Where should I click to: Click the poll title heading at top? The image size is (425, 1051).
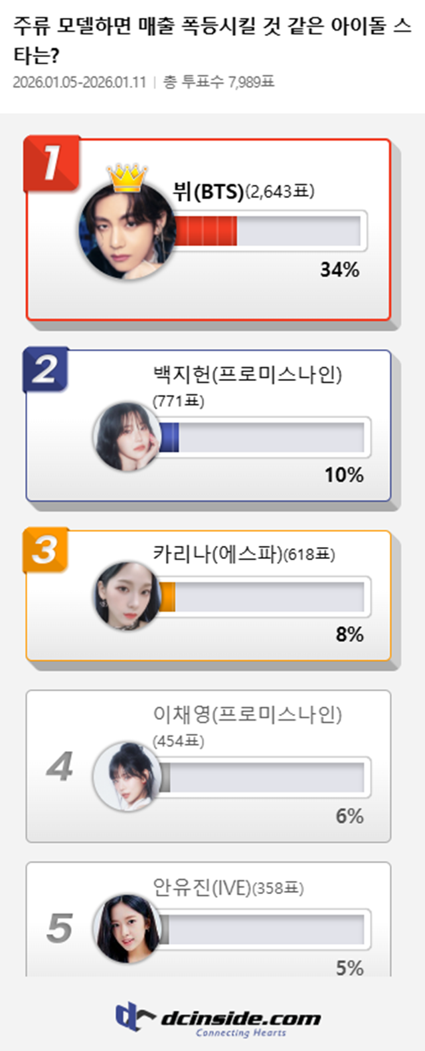212,40
